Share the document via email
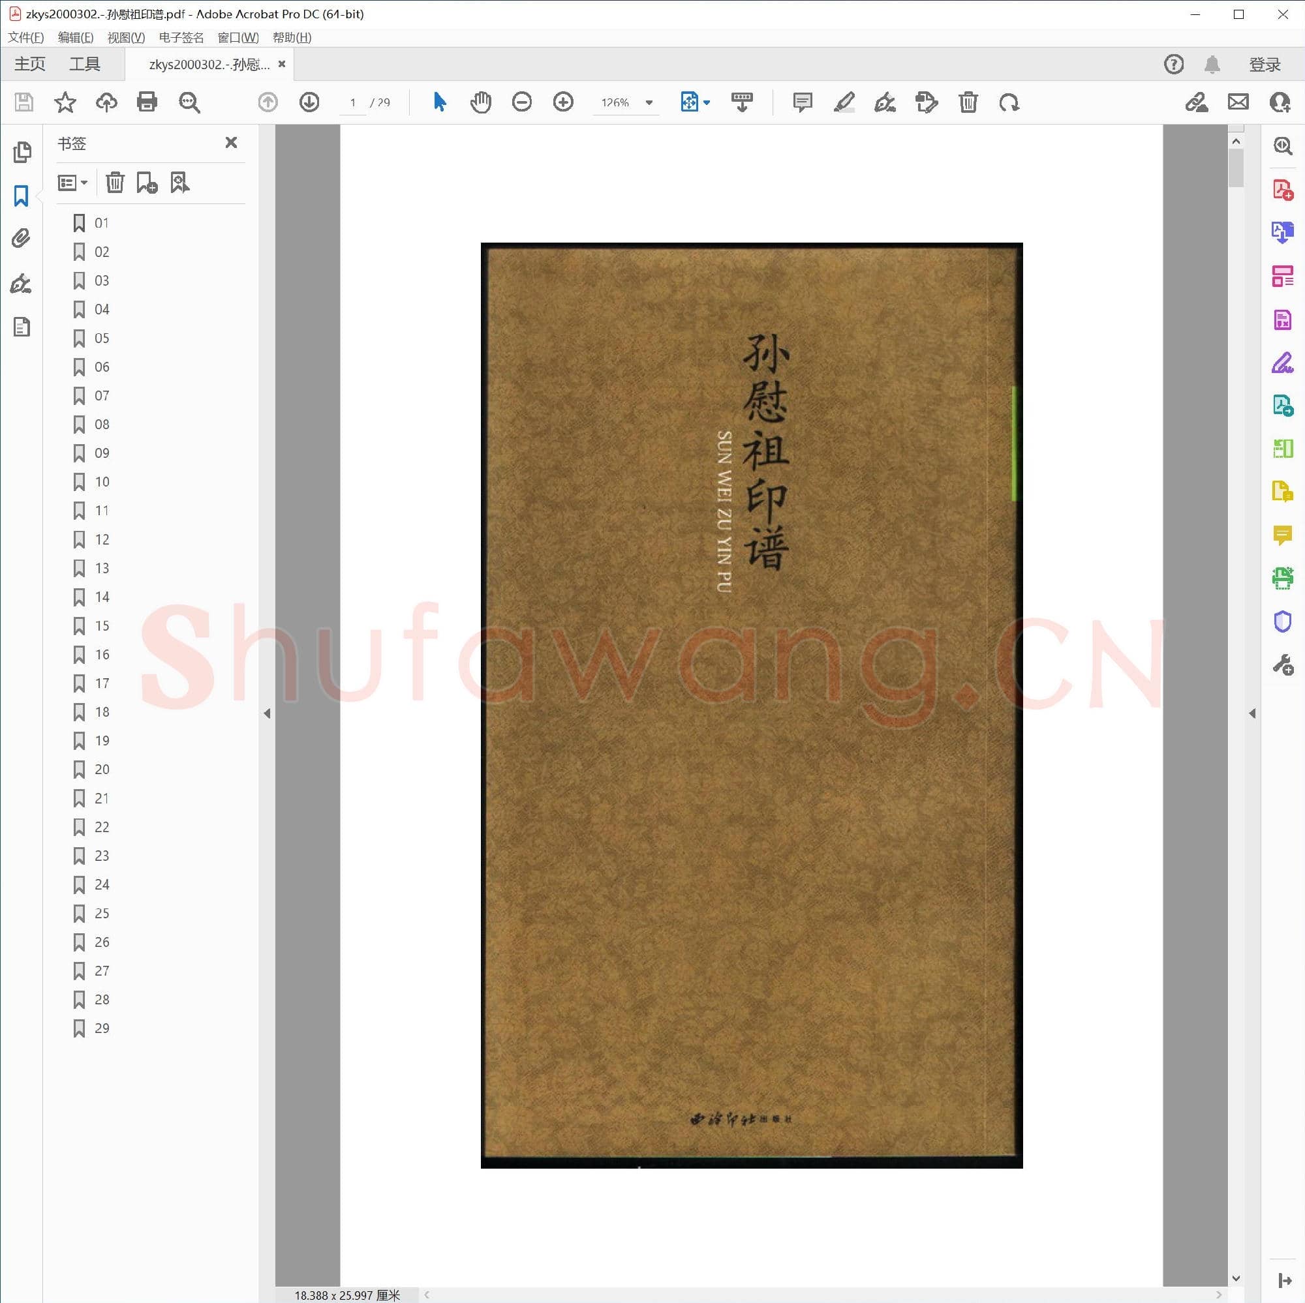The width and height of the screenshot is (1305, 1303). pyautogui.click(x=1236, y=102)
